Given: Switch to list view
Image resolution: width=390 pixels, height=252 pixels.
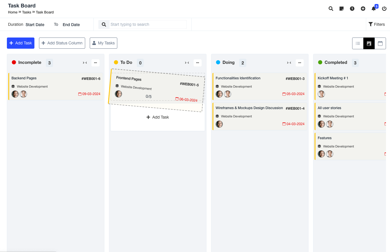Looking at the screenshot, I should point(358,43).
